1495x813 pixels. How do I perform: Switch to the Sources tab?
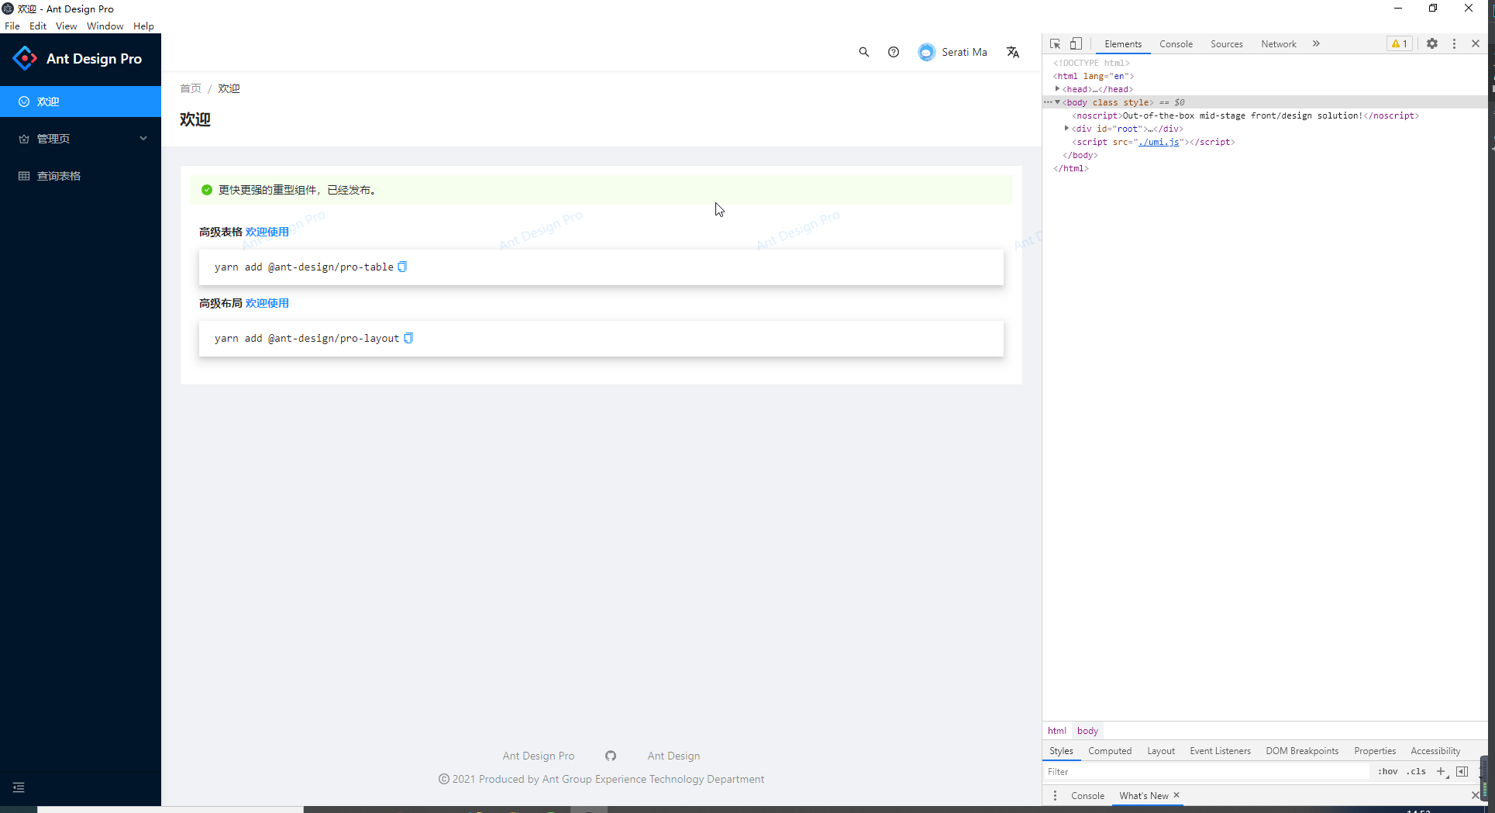point(1226,44)
